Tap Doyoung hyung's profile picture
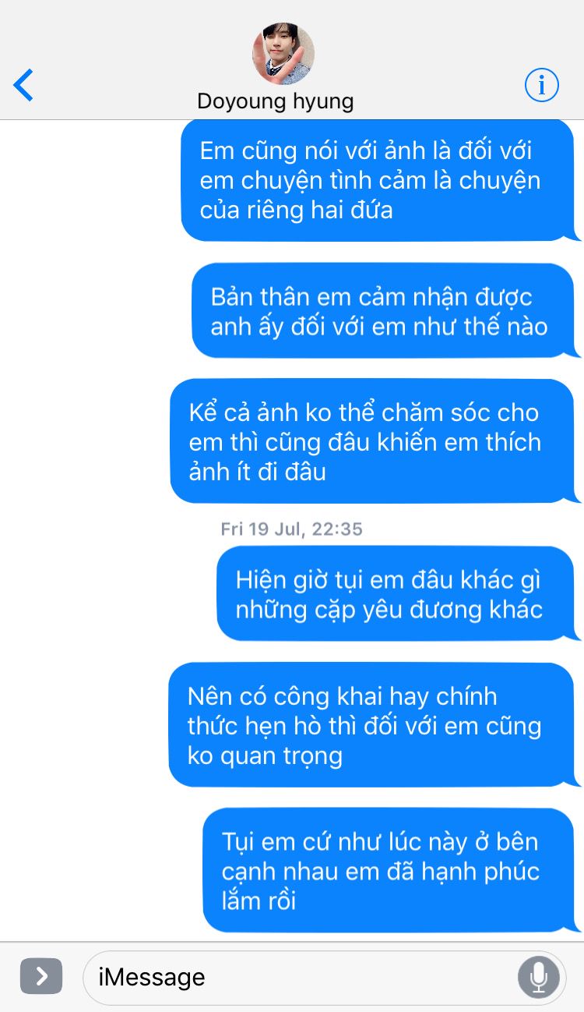Viewport: 584px width, 1012px height. tap(283, 54)
